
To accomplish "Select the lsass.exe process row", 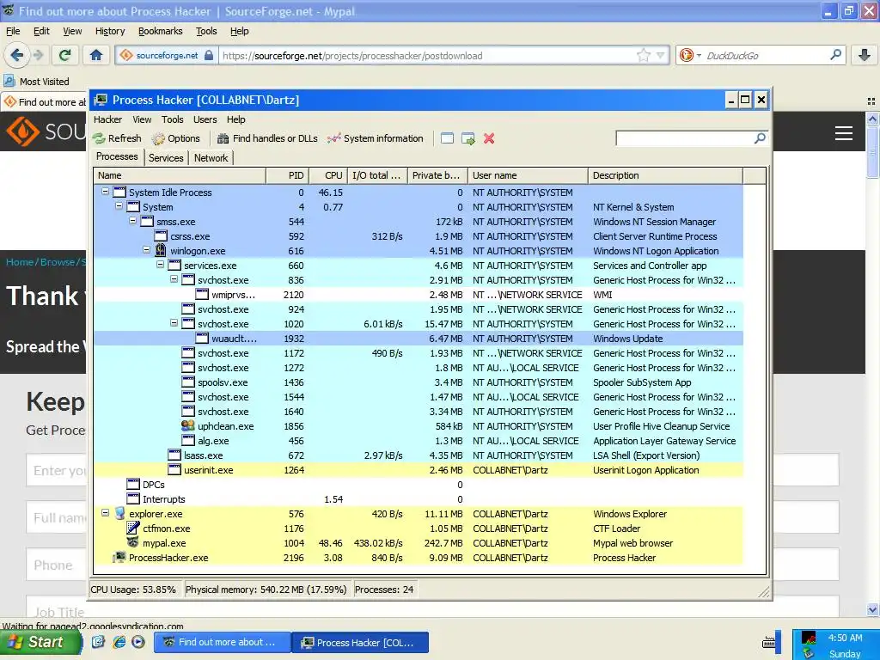I will [419, 455].
